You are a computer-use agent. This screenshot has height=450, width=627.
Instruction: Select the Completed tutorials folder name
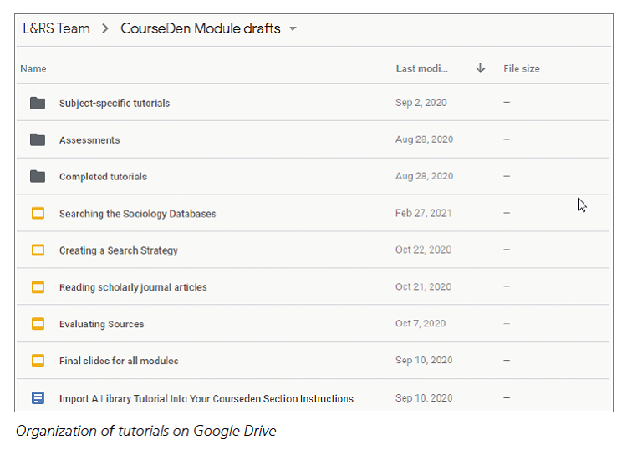click(x=103, y=177)
